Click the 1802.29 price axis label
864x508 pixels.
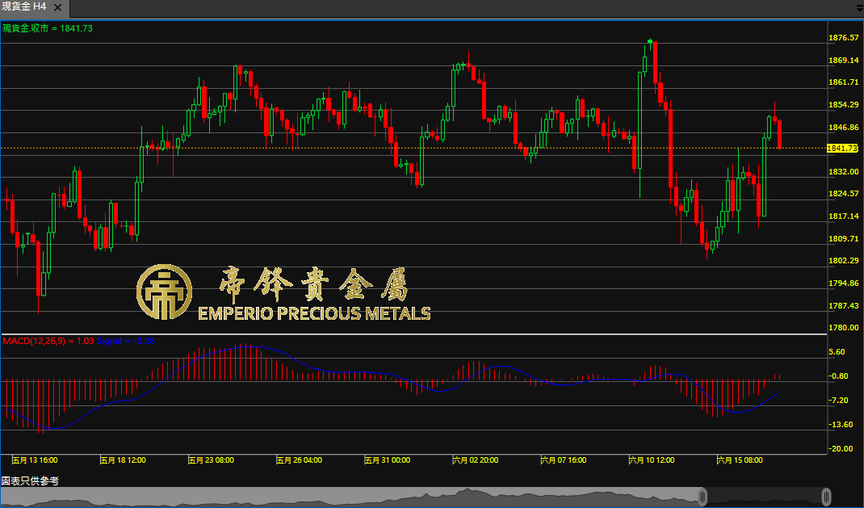[844, 261]
